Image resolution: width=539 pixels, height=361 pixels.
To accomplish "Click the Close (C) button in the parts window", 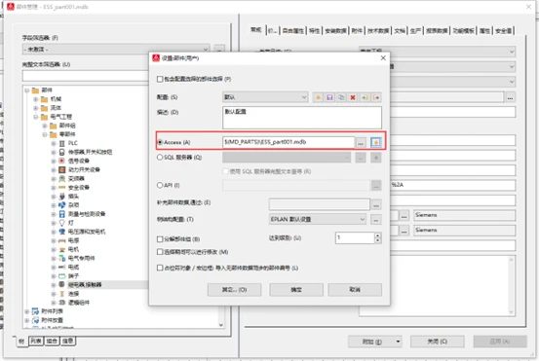I will pos(437,342).
